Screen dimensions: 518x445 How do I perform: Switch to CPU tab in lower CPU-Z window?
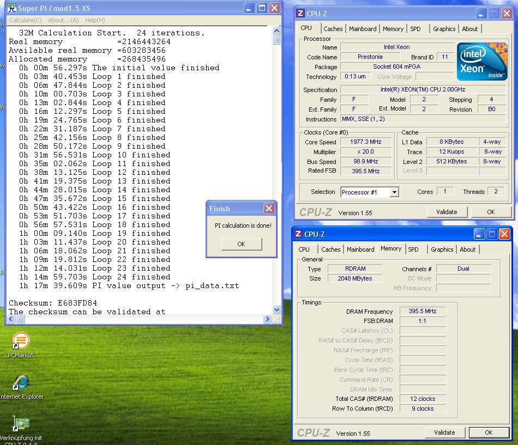pyautogui.click(x=304, y=249)
